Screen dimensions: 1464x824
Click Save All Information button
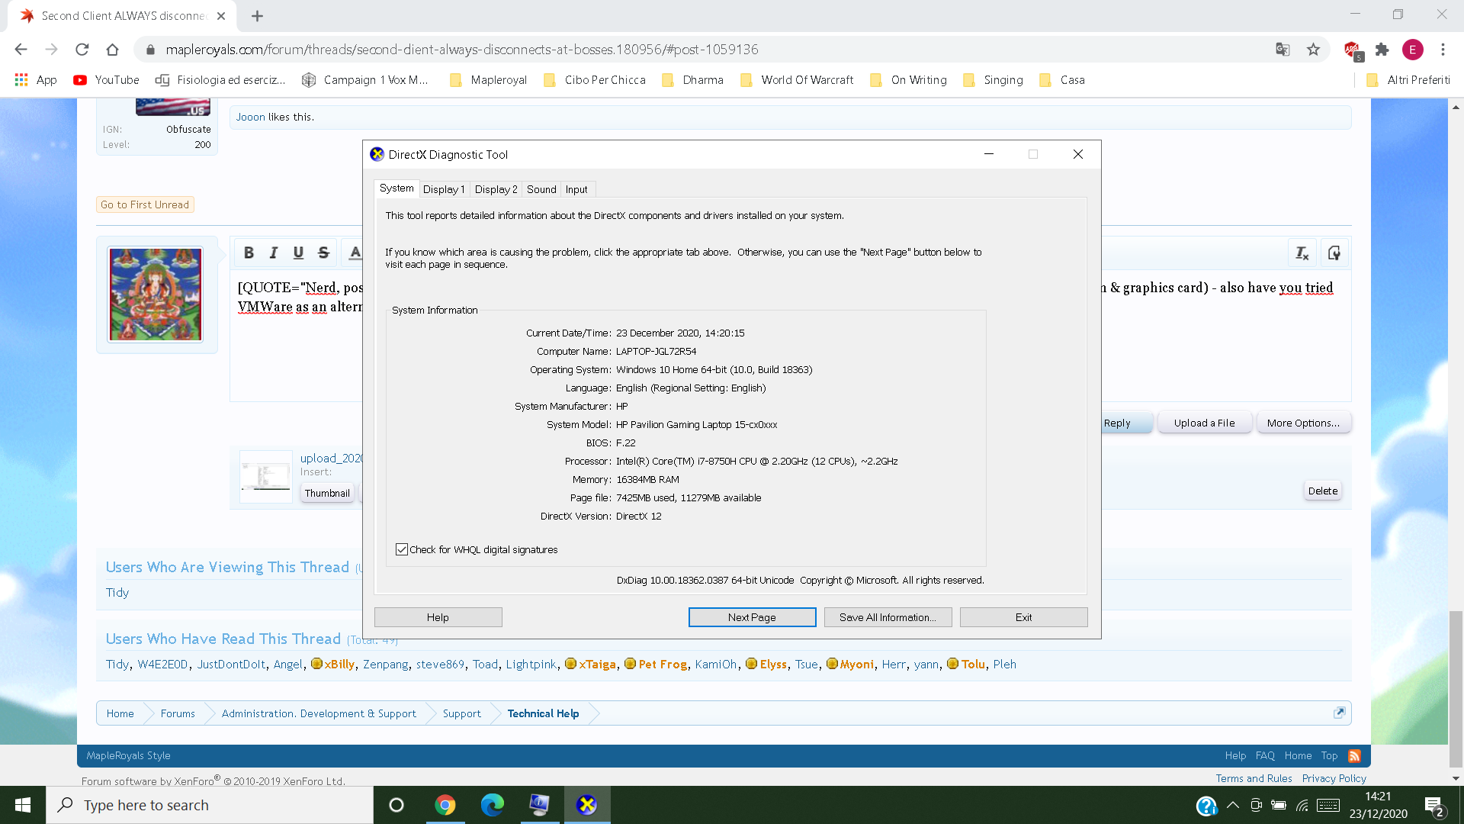pyautogui.click(x=888, y=617)
